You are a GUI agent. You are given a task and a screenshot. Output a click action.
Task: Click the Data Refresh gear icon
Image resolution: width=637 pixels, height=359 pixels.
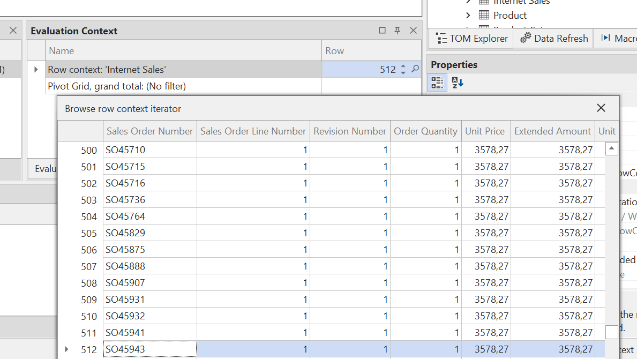526,38
